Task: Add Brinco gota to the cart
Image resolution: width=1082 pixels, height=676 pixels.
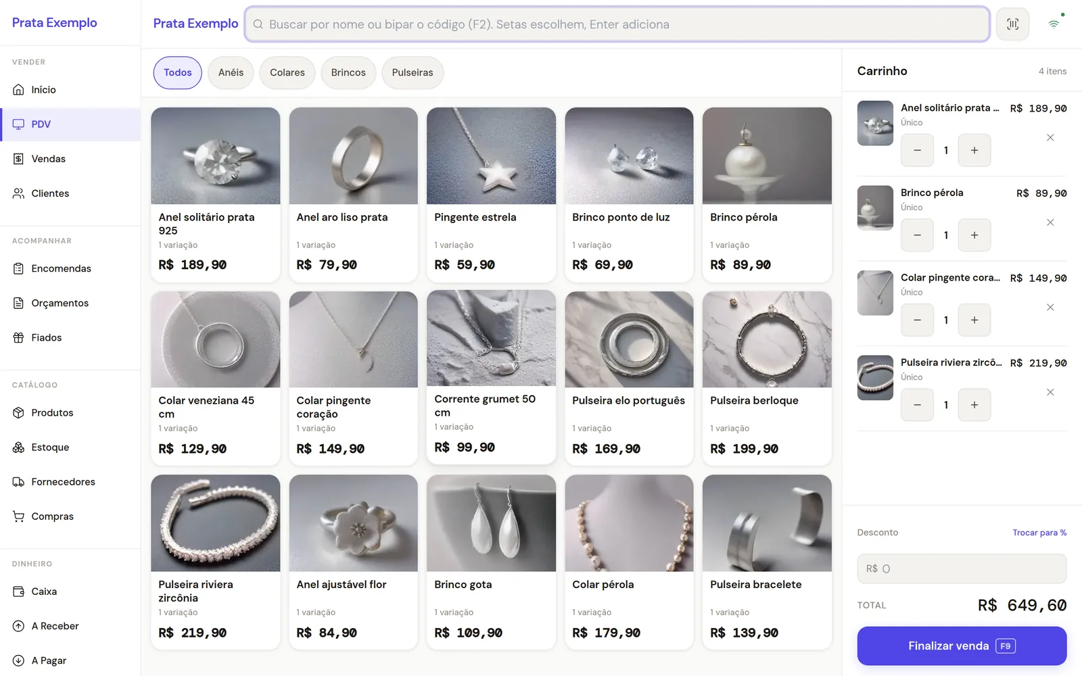Action: (x=491, y=562)
